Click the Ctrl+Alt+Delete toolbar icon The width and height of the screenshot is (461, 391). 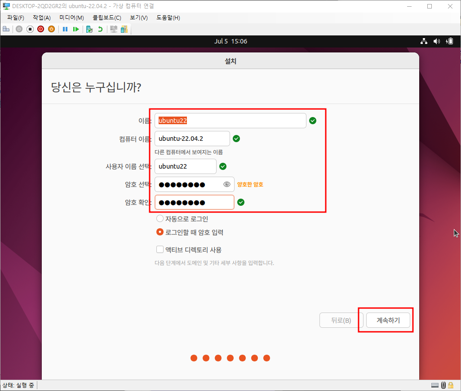6,29
